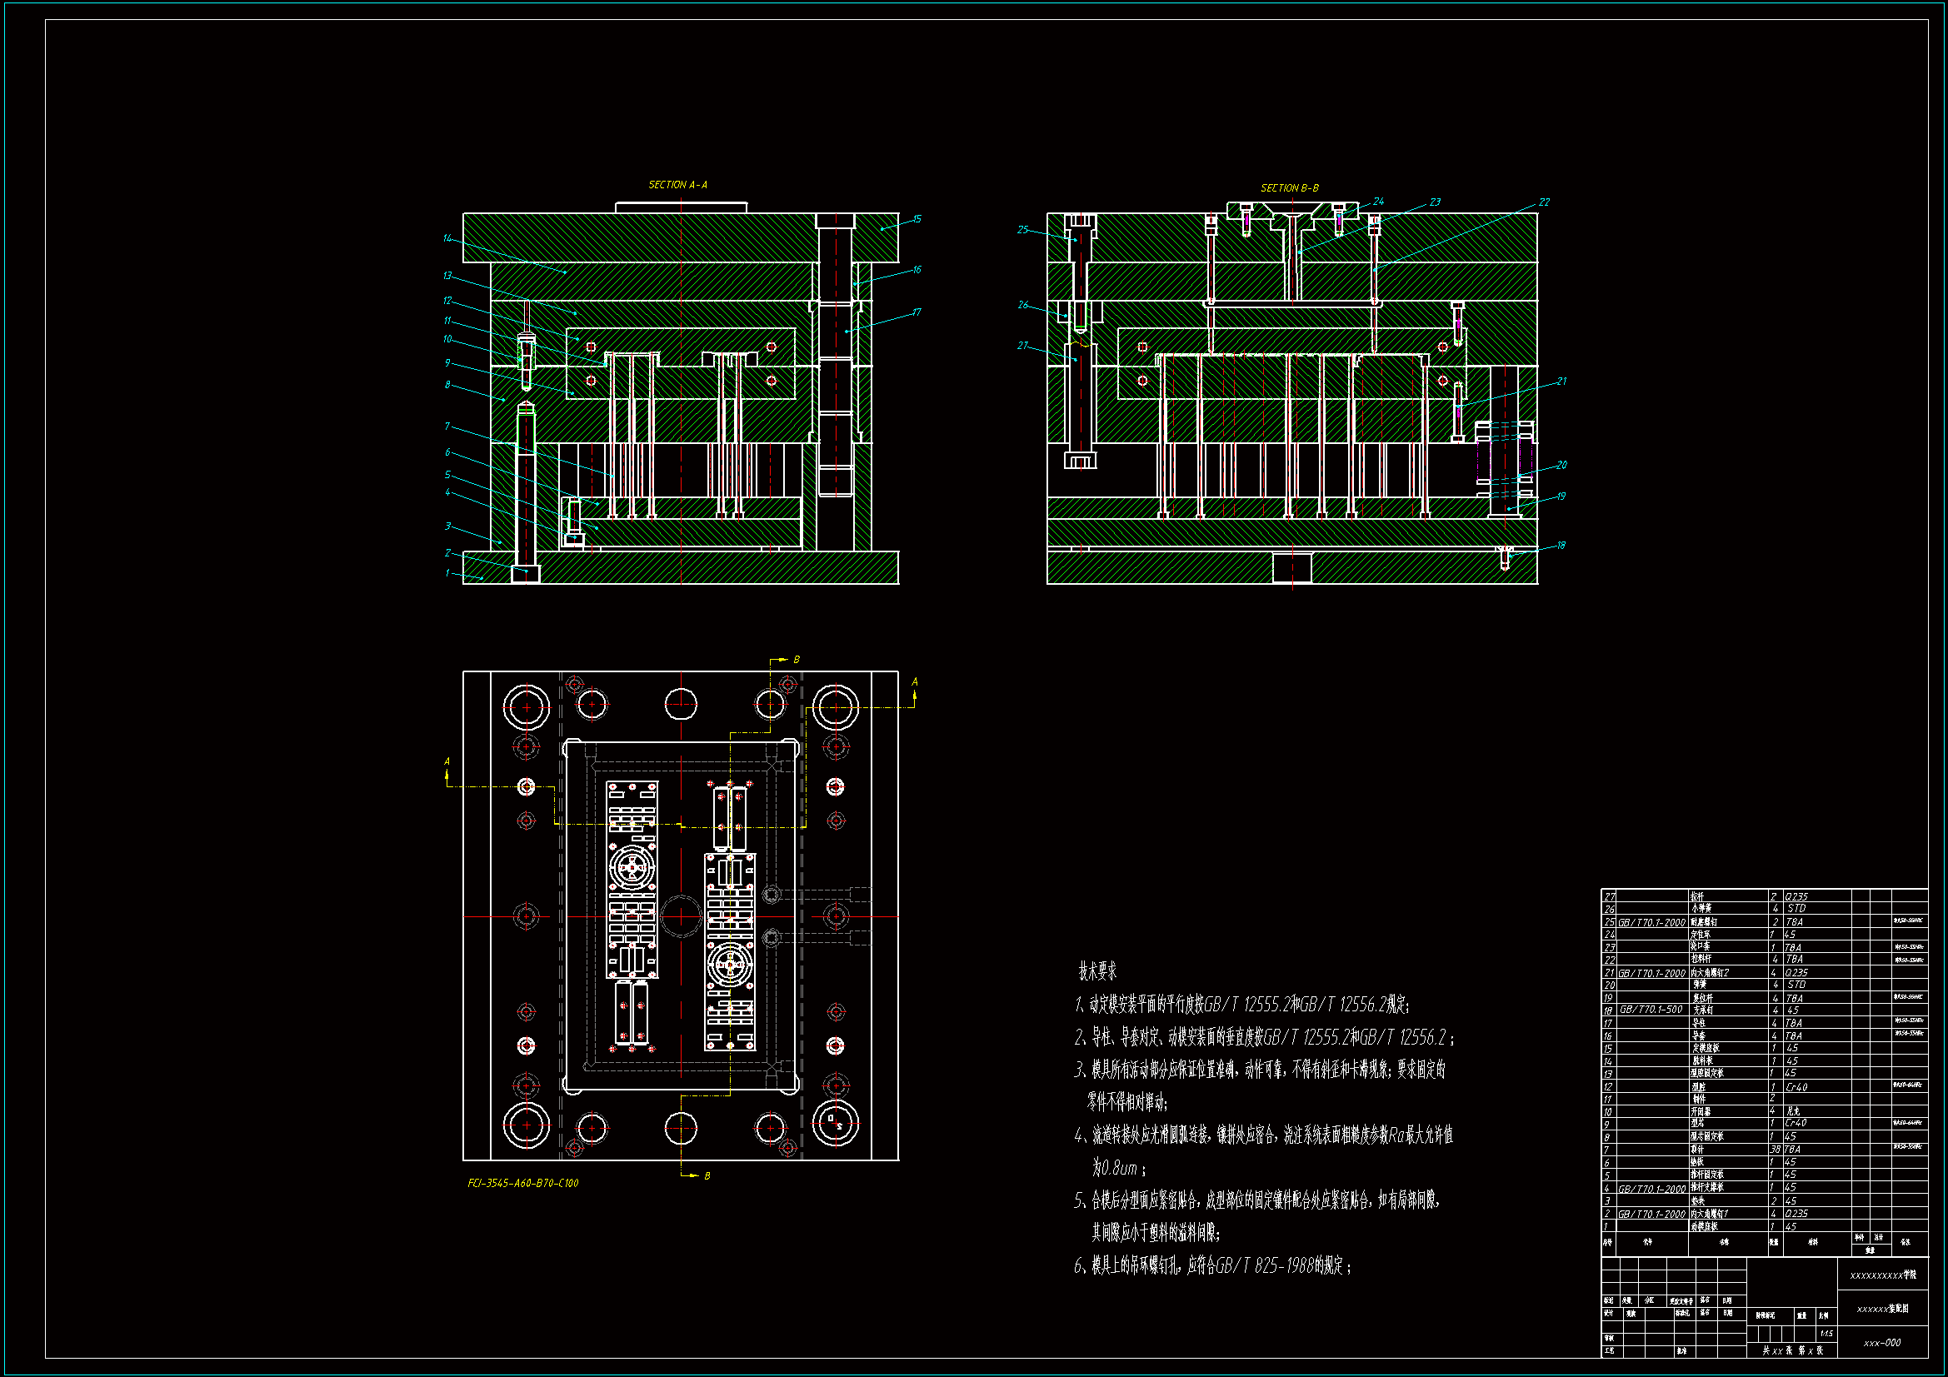Select the xxxxxx装配图 title cell
Screen dimensions: 1948x1377
pos(1882,1310)
